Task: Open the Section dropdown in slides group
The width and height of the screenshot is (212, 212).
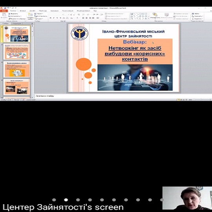Action: (38, 19)
